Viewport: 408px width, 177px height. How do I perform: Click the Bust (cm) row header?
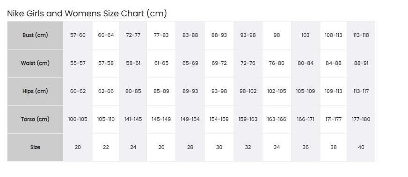coord(35,35)
